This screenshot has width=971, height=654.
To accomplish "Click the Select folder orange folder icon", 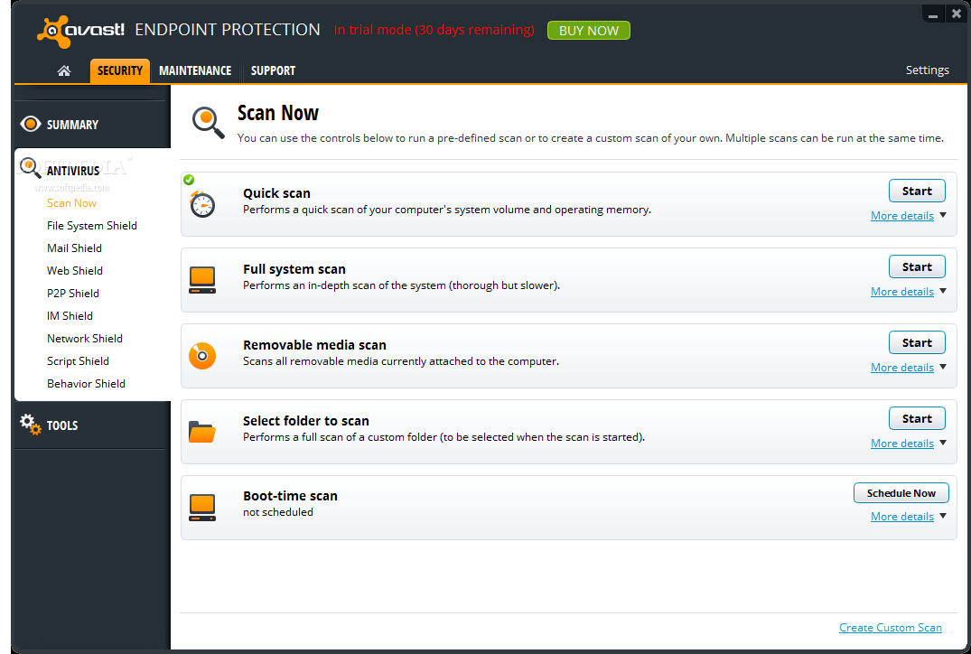I will click(202, 432).
